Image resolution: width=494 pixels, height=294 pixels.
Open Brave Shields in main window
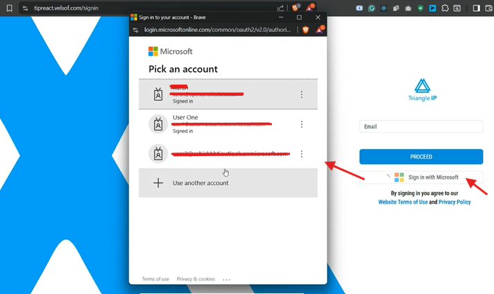point(296,8)
